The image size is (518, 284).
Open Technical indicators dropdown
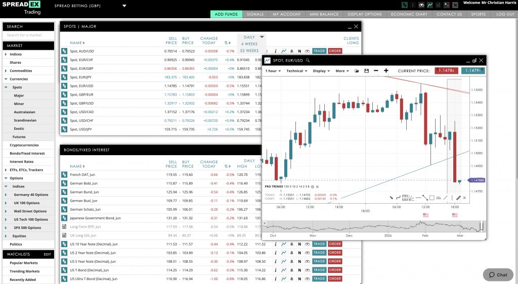(x=296, y=71)
